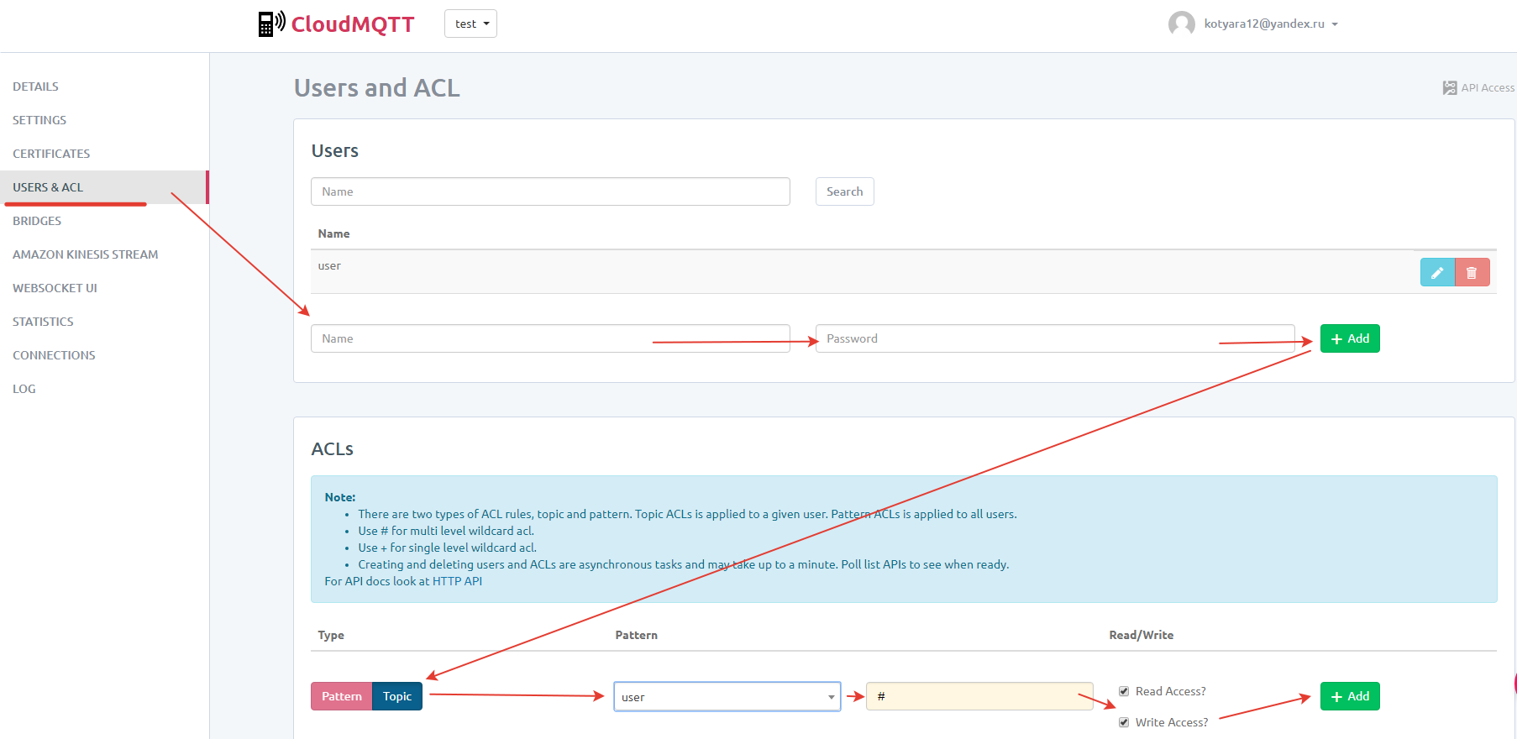The height and width of the screenshot is (739, 1517).
Task: Click the user avatar icon
Action: tap(1181, 24)
